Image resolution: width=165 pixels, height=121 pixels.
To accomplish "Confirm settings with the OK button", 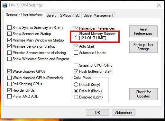I will pos(97,113).
